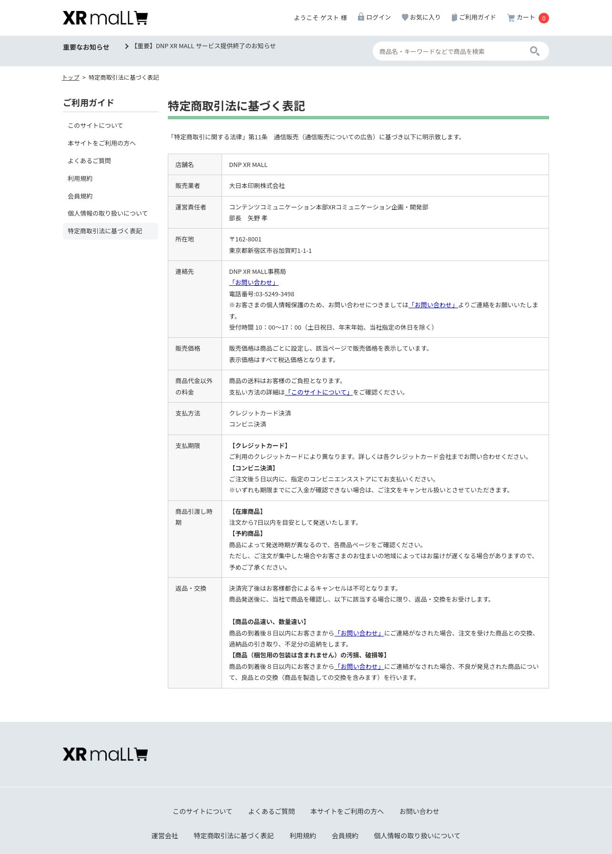Viewport: 612px width, 854px height.
Task: Open footer 運営会社 link
Action: tap(165, 835)
